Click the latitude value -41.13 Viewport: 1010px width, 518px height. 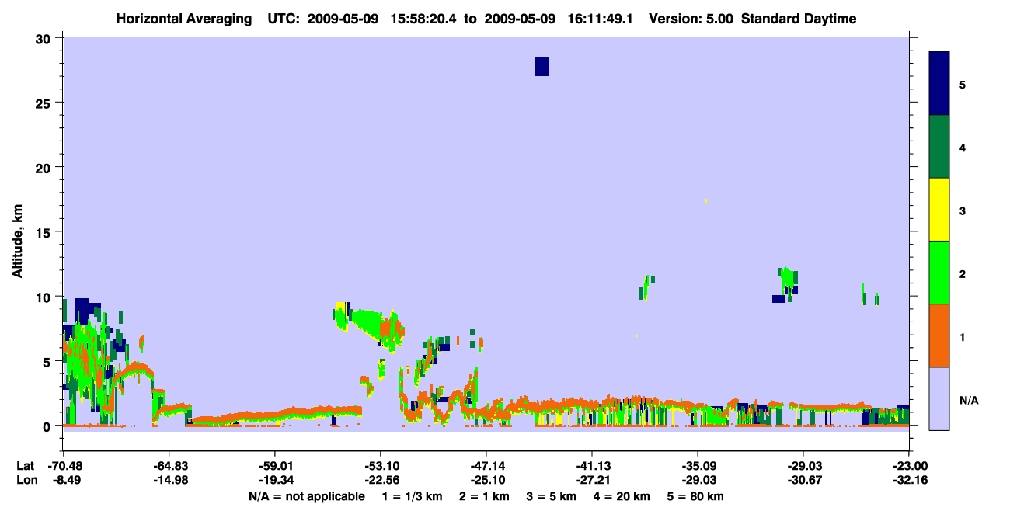click(x=592, y=466)
